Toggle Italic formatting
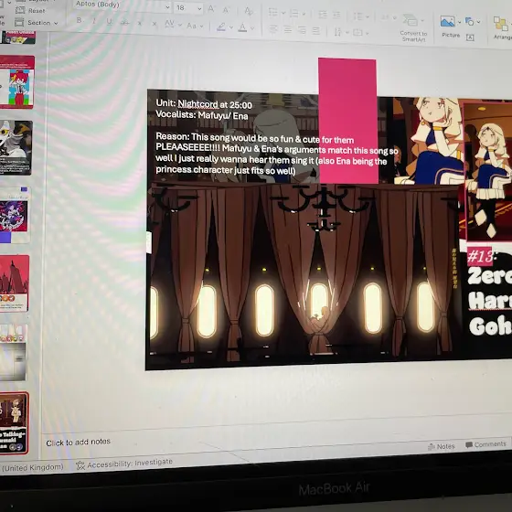 pos(94,21)
